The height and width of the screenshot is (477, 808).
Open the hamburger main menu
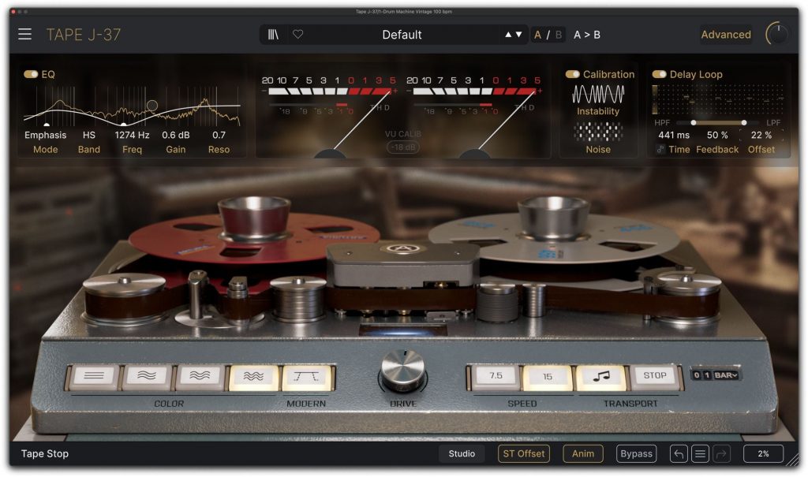[24, 34]
